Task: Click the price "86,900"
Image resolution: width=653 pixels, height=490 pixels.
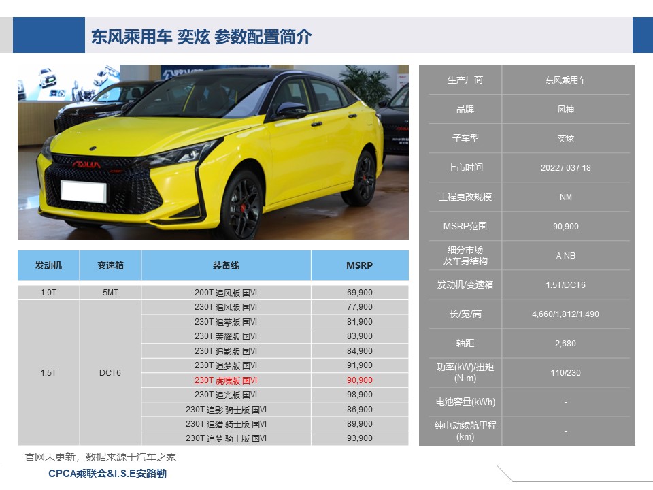Action: pyautogui.click(x=360, y=410)
